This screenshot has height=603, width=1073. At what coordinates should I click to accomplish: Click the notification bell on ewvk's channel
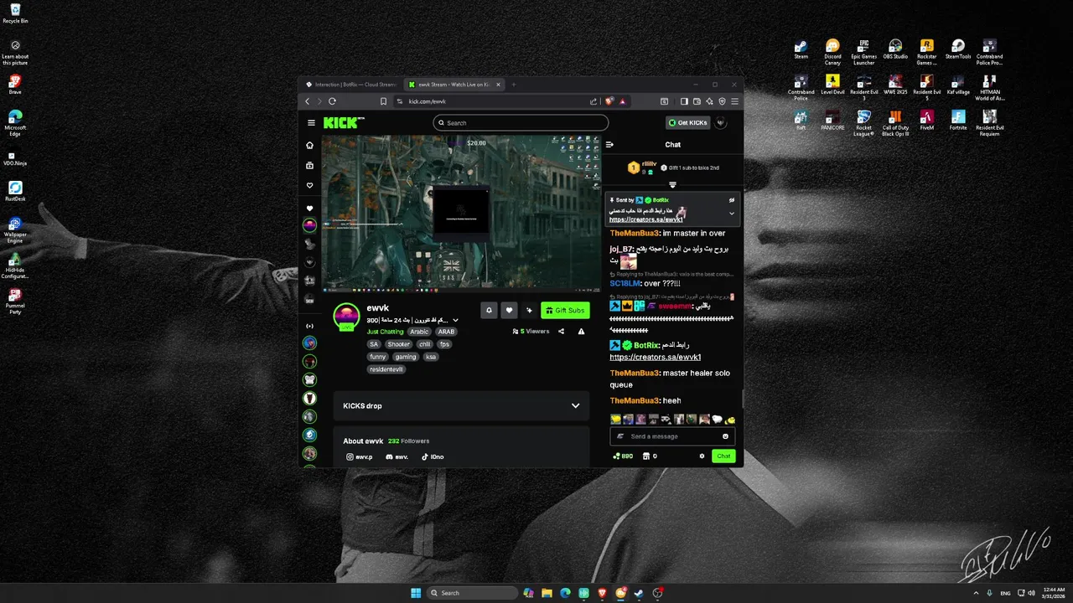coord(489,310)
